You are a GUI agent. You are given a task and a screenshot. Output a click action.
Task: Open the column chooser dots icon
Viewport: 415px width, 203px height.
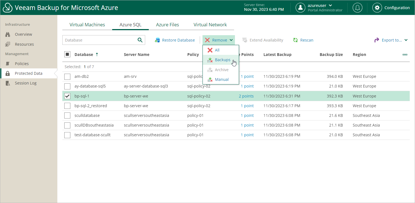point(405,55)
